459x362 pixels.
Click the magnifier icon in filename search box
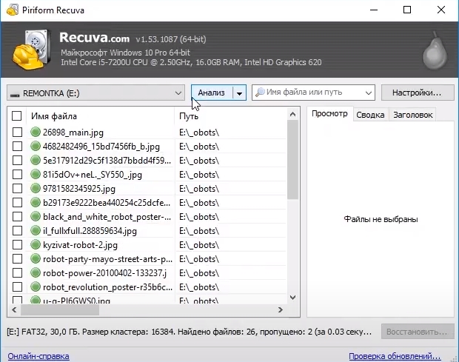click(x=260, y=93)
